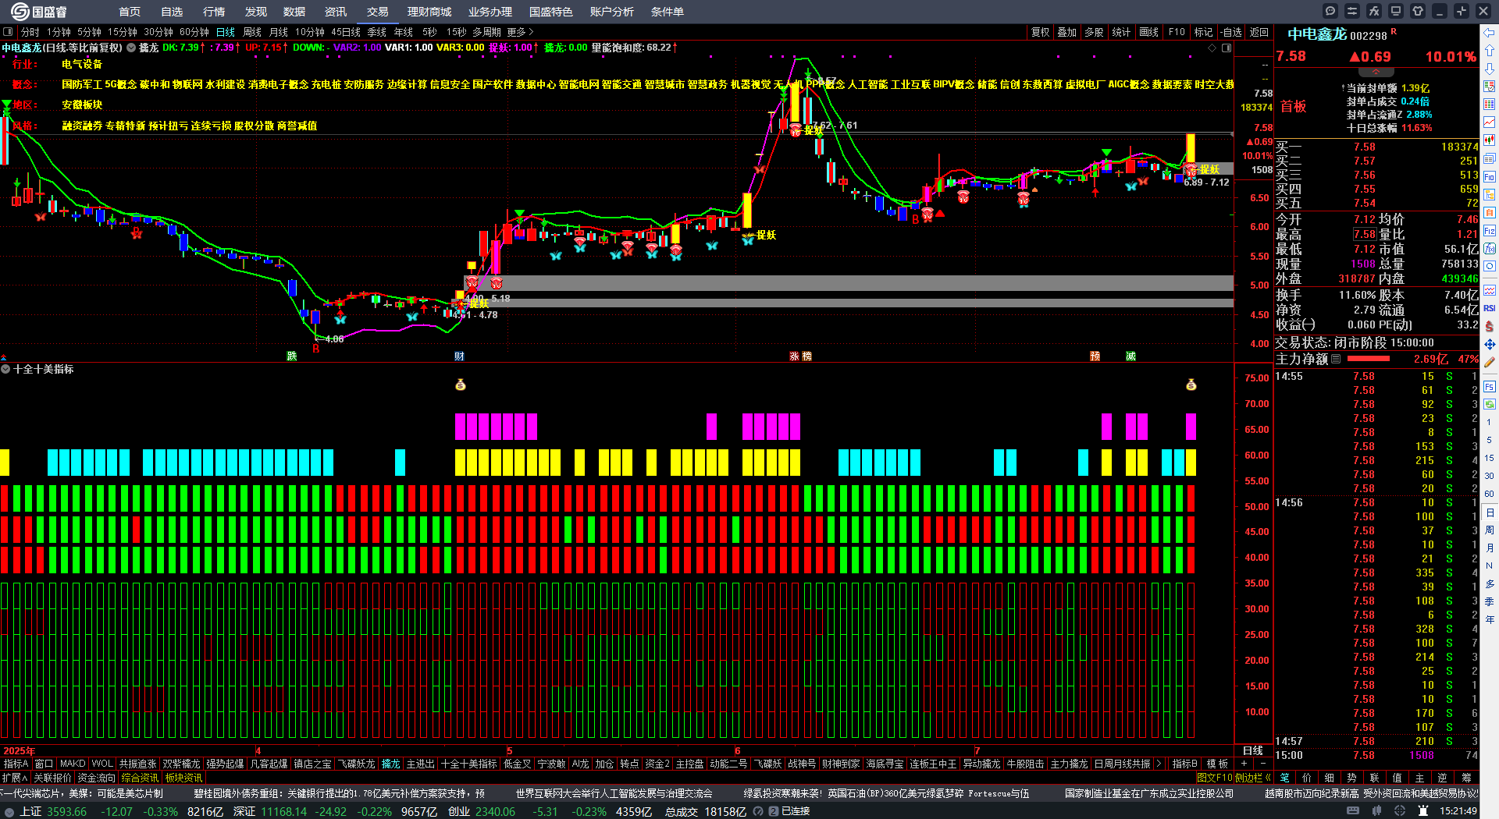Click the 图文F10 label at bottom right
This screenshot has width=1499, height=819.
coord(1215,778)
